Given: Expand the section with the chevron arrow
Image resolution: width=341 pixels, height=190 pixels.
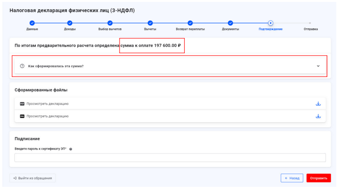Looking at the screenshot, I should [318, 66].
